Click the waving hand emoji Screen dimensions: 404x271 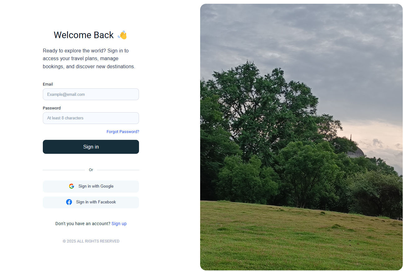122,35
